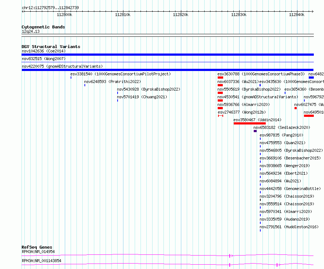The image size is (324, 269).
Task: Click the nsv5649234 (Ebert2021) label
Action: 284,173
